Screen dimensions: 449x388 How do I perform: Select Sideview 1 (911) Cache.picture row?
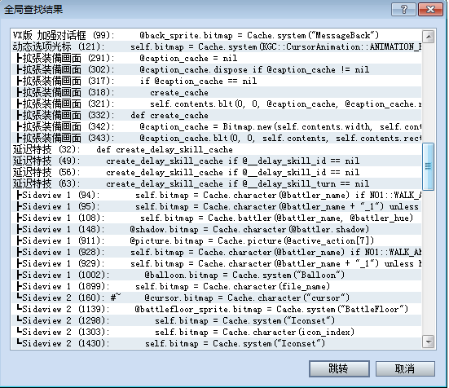click(216, 240)
